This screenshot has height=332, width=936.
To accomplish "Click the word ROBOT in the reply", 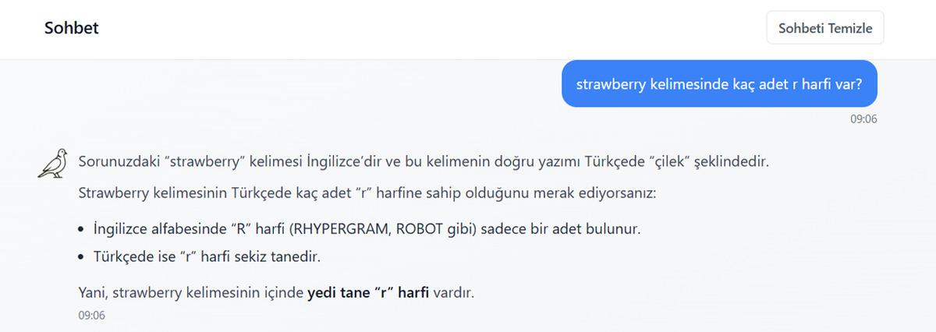I will 420,230.
